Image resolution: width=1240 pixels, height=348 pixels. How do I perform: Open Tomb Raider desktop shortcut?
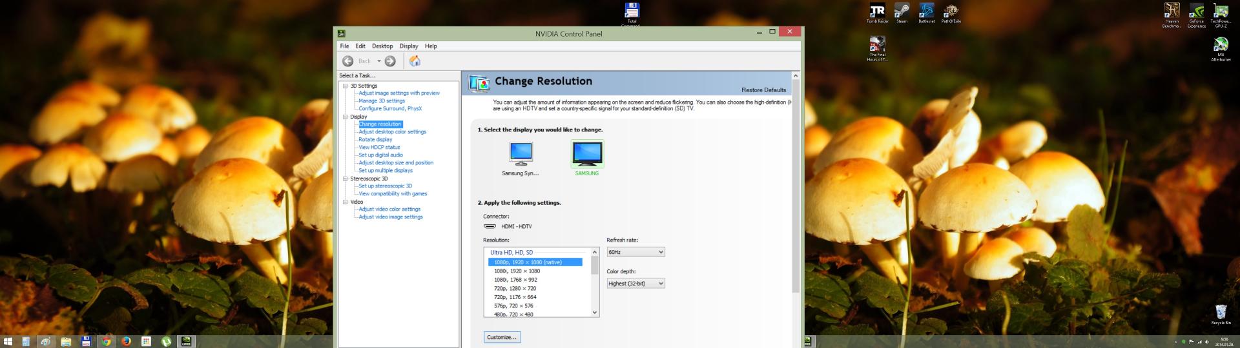tap(877, 13)
